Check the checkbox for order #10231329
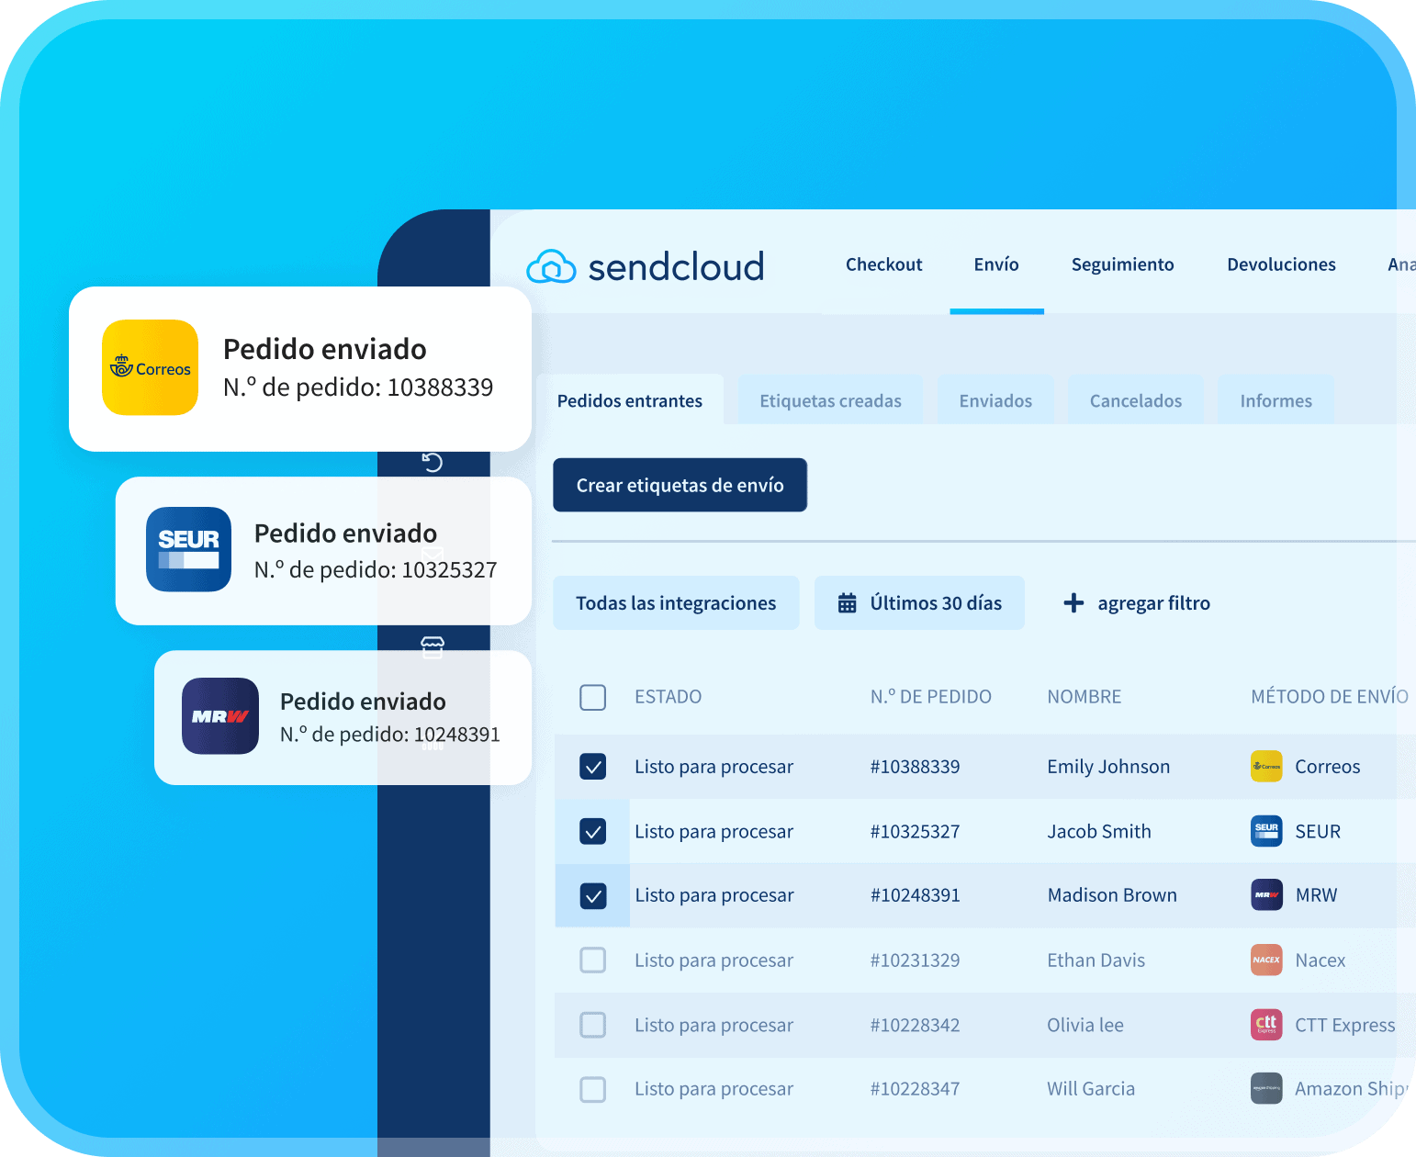Viewport: 1416px width, 1157px height. (593, 960)
